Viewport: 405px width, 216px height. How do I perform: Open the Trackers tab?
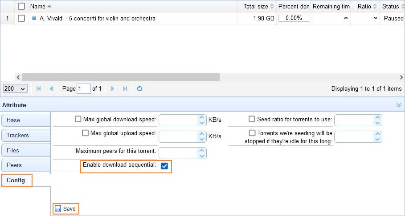click(25, 135)
